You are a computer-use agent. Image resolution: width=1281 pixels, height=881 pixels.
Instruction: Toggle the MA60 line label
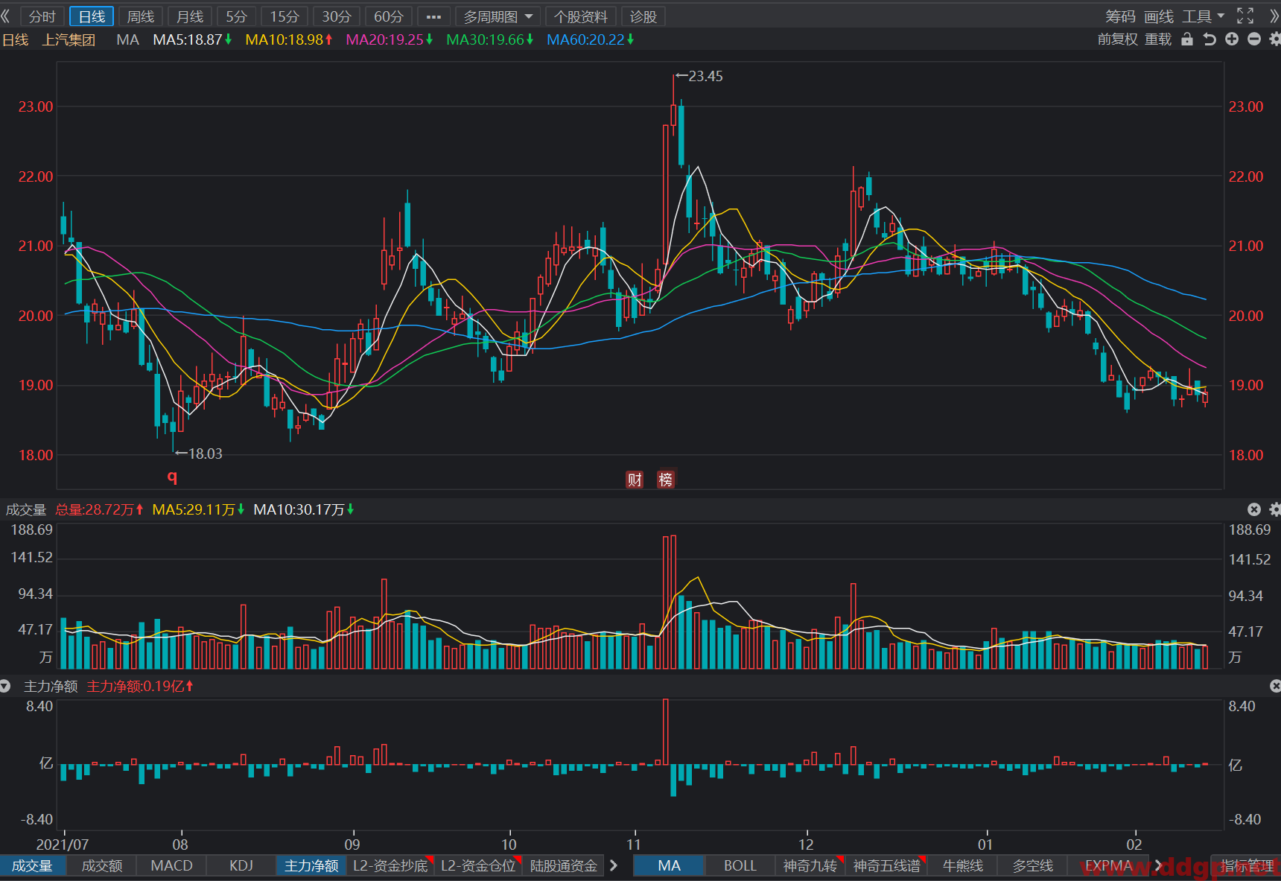[x=591, y=39]
